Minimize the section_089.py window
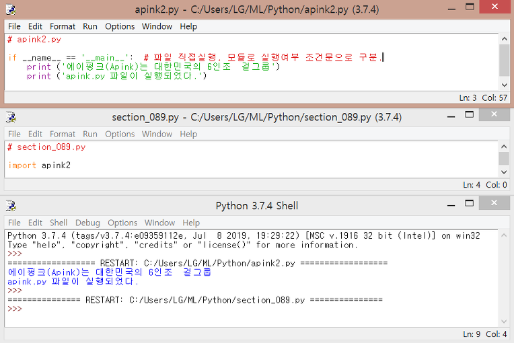Viewport: 514px width, 343px height. pyautogui.click(x=451, y=116)
